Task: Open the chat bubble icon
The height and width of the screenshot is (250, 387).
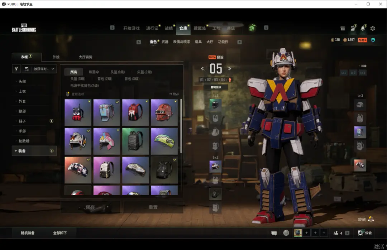Action: tap(274, 233)
